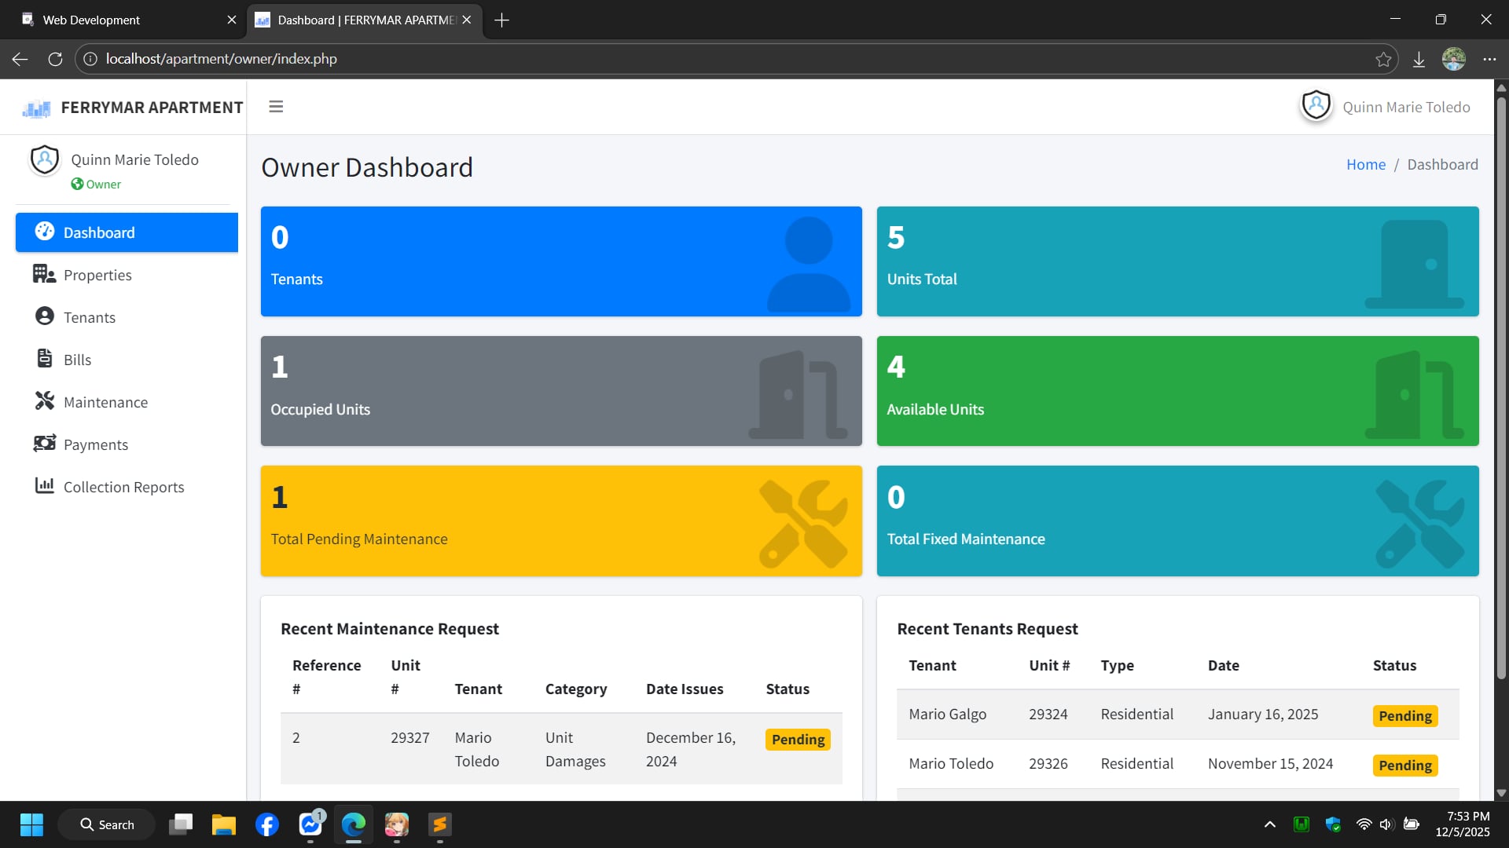1509x848 pixels.
Task: Follow the Home breadcrumb link
Action: 1365,164
